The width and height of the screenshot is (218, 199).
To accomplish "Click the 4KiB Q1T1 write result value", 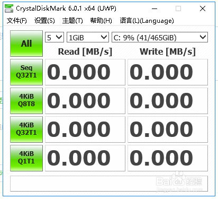I will [168, 158].
